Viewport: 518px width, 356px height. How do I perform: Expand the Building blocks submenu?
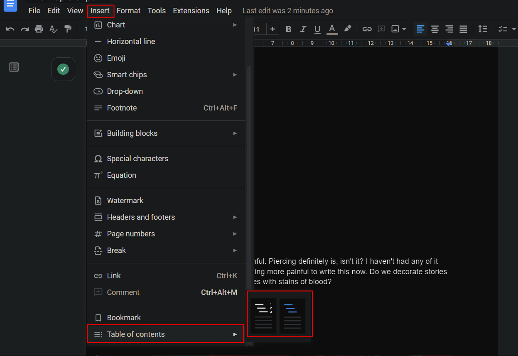(166, 133)
